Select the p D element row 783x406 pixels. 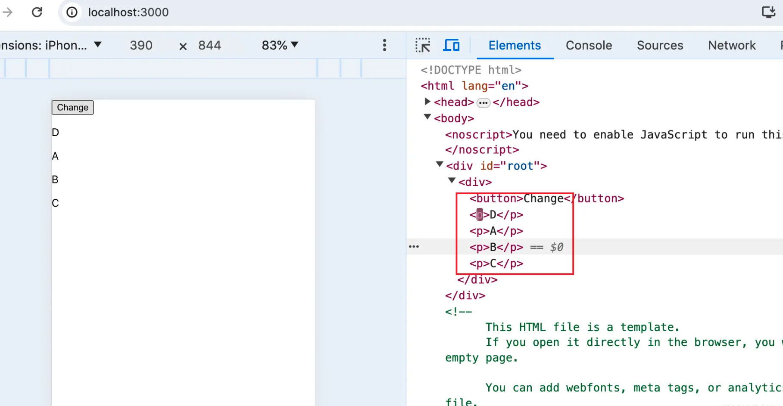496,215
